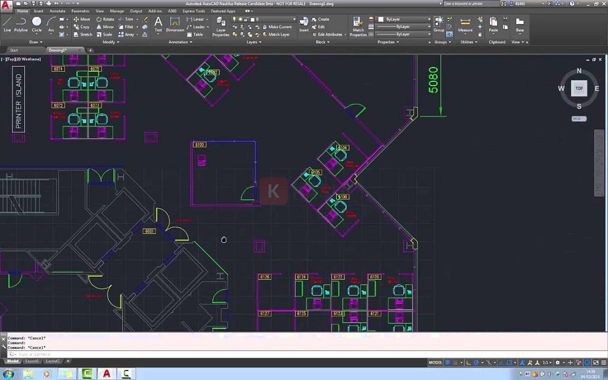
Task: Open the ByLayer color dropdown
Action: (x=401, y=18)
